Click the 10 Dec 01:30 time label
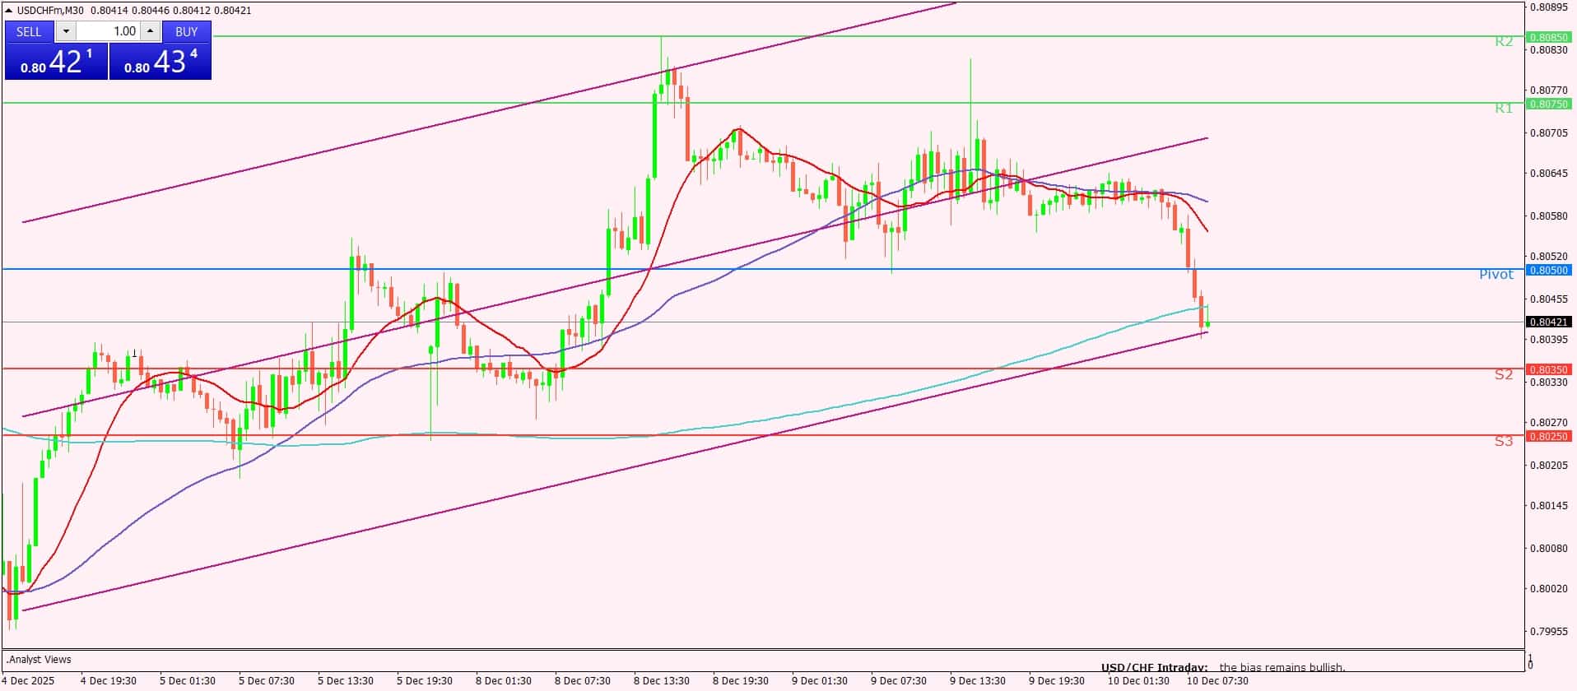 coord(1138,680)
